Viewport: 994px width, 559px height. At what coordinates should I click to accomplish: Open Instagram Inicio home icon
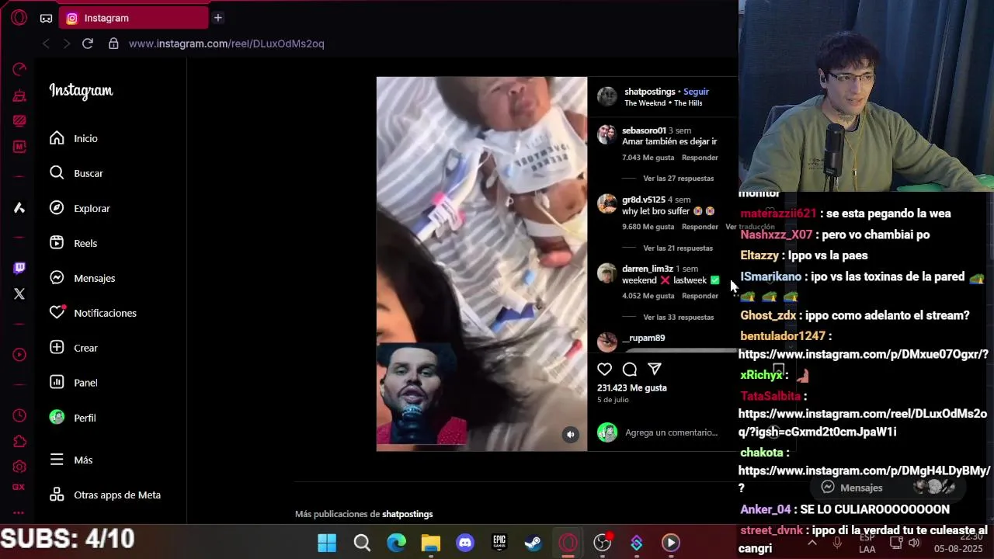point(57,138)
